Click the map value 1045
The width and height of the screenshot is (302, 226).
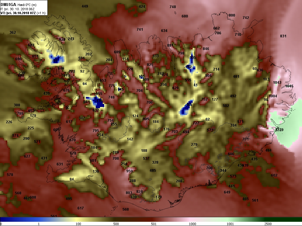coord(289,86)
